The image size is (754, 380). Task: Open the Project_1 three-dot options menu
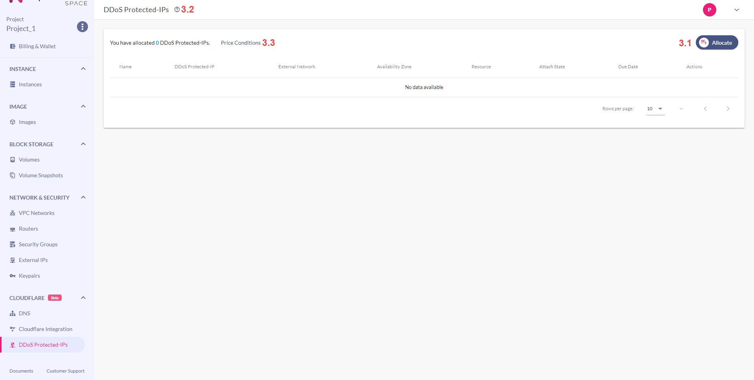pyautogui.click(x=82, y=27)
